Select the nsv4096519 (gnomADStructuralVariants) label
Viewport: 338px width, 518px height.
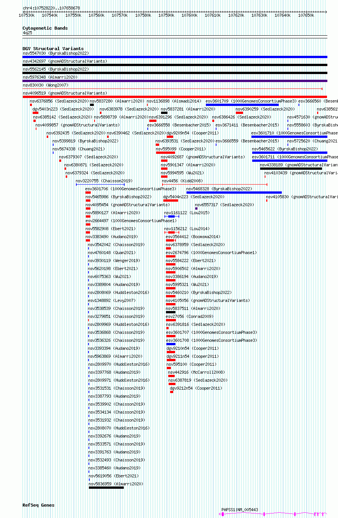tap(65, 93)
